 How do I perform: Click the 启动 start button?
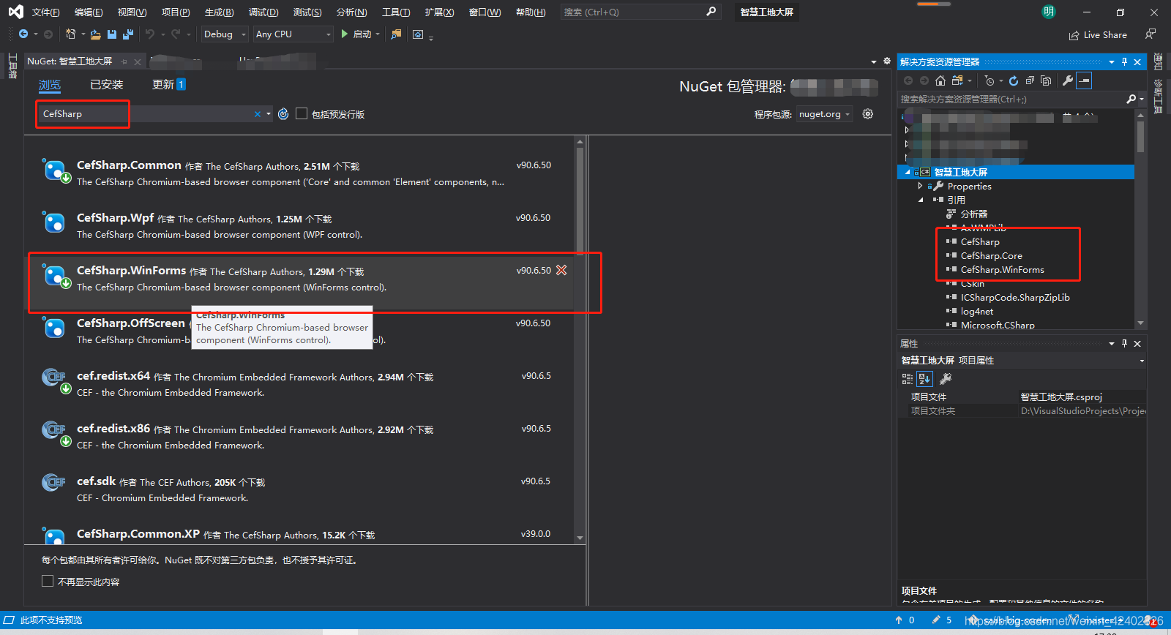356,34
